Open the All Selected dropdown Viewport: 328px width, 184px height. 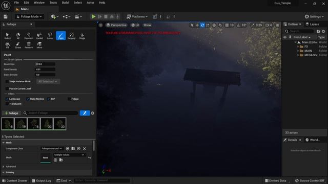(48, 81)
